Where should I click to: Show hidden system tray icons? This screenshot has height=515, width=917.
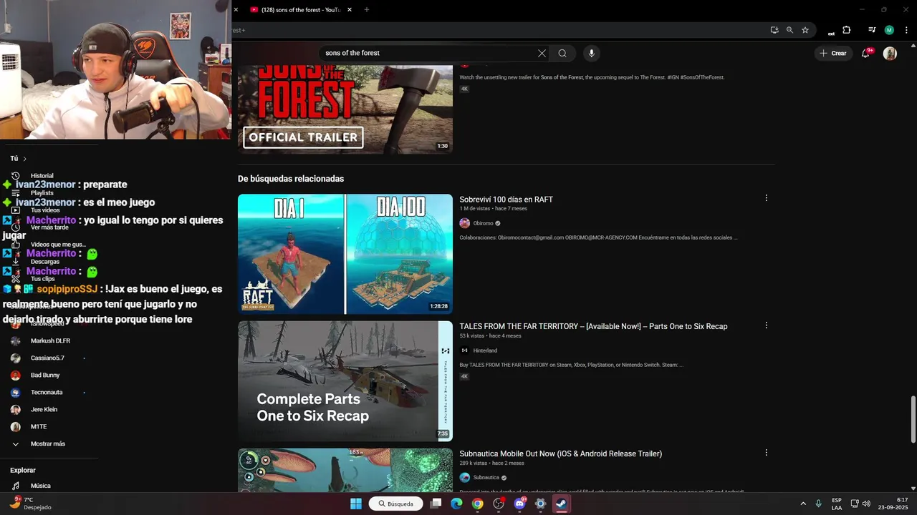point(802,504)
